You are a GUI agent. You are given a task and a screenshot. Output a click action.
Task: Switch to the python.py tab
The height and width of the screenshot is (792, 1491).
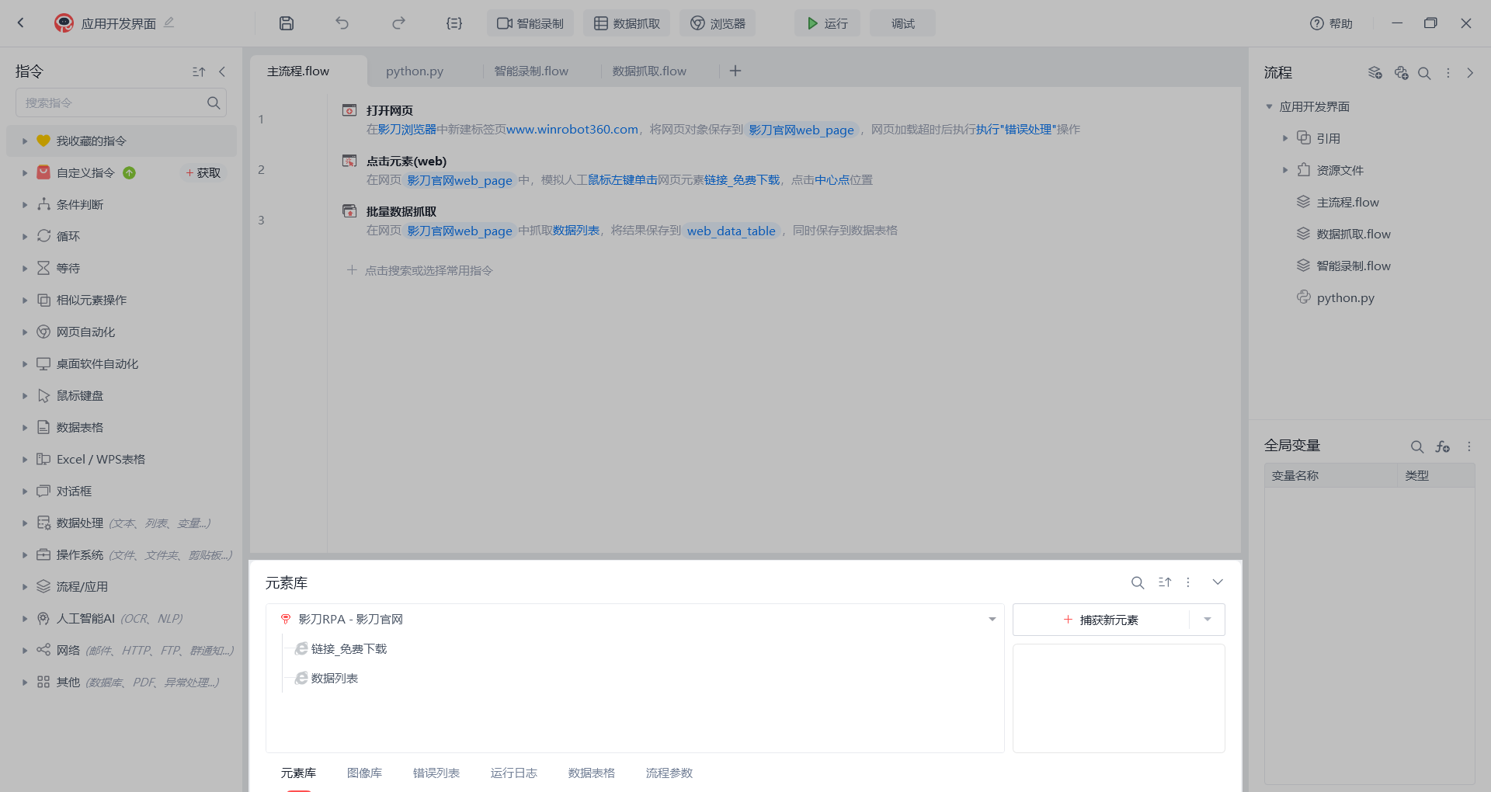point(415,71)
